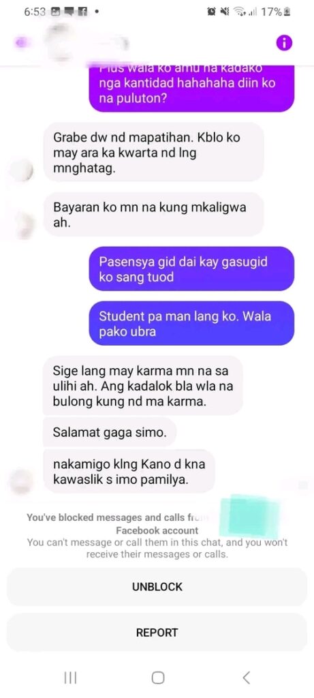Tap sender avatar beside 'nakamigo klng Kano' message
Screen dimensions: 314x698
(21, 482)
